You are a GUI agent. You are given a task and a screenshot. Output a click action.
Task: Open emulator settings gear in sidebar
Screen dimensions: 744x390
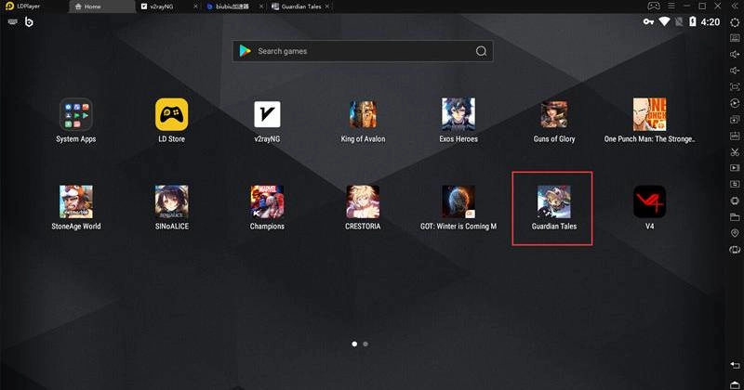735,21
